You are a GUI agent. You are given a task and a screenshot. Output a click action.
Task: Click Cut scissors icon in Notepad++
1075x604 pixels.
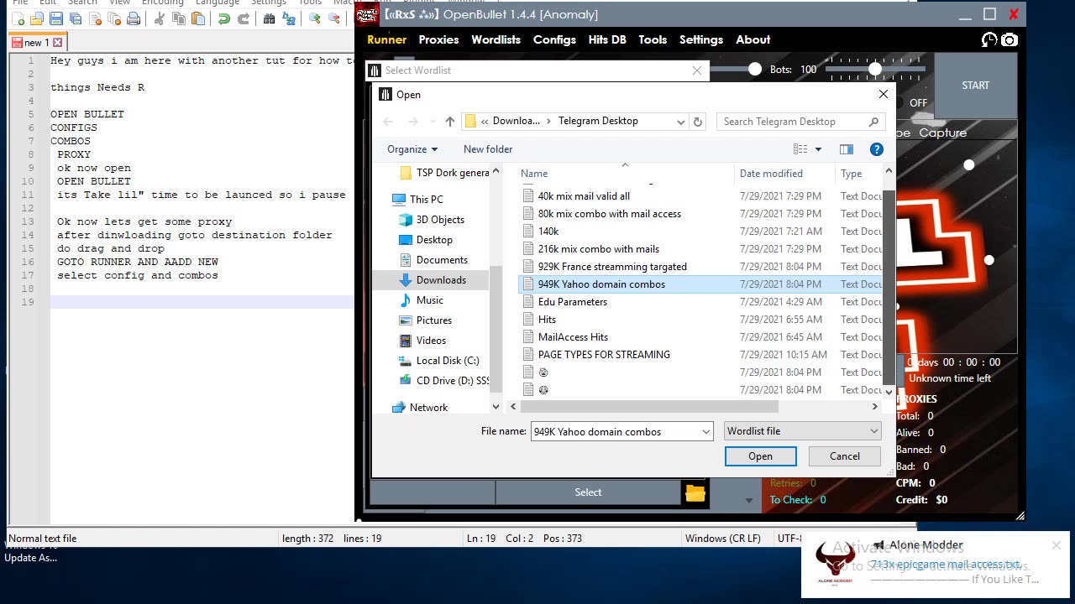coord(159,19)
